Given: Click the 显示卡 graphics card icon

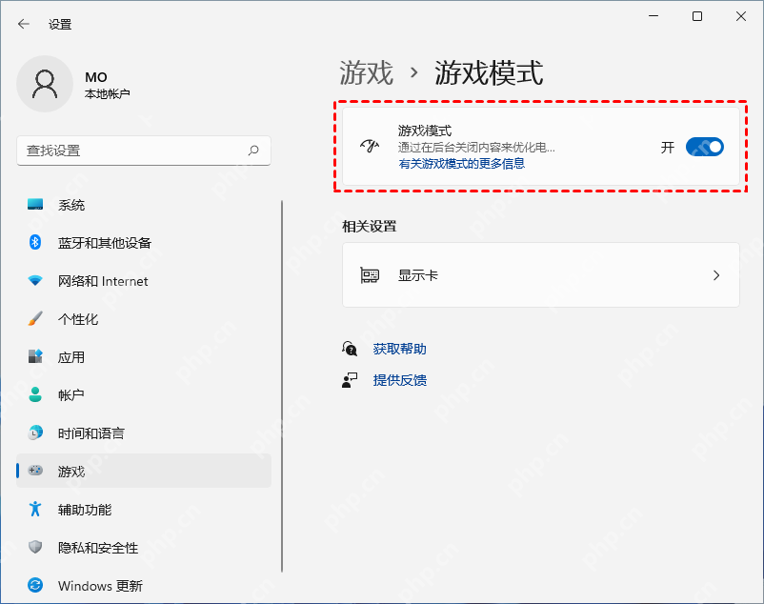Looking at the screenshot, I should (370, 275).
